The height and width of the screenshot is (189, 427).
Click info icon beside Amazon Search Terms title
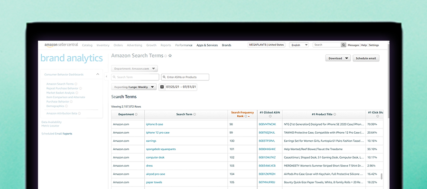click(166, 56)
